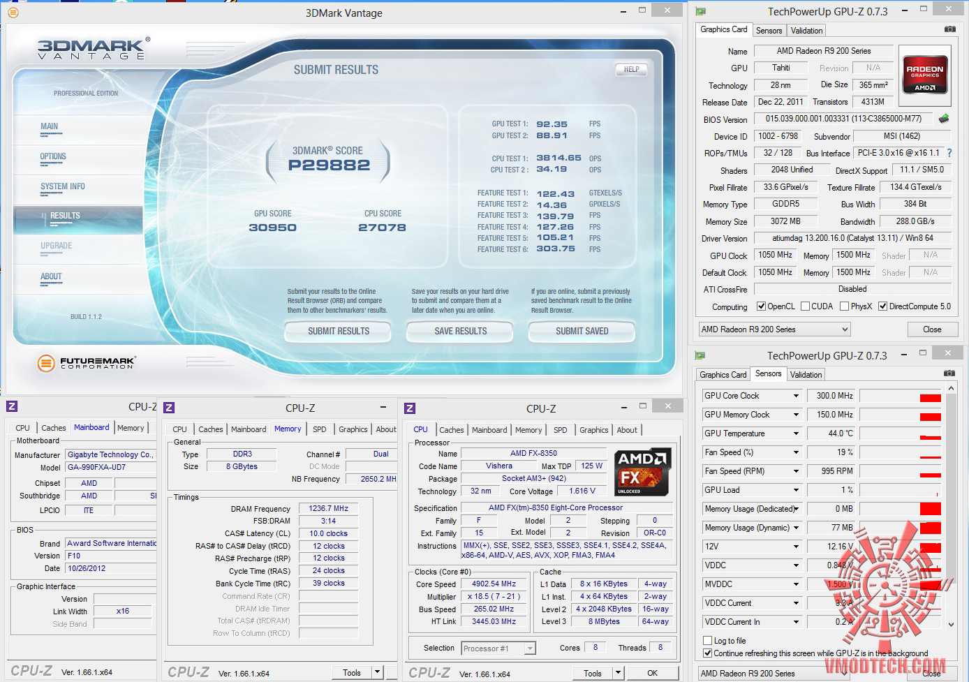
Task: Click the Futuremark Corporation logo
Action: point(87,362)
